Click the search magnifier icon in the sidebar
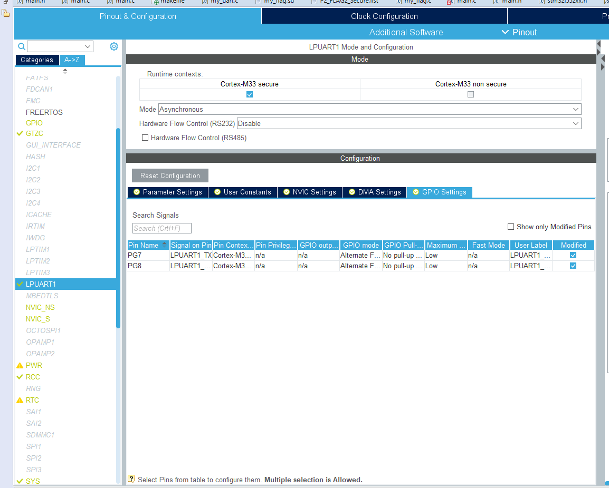609x488 pixels. [x=22, y=46]
